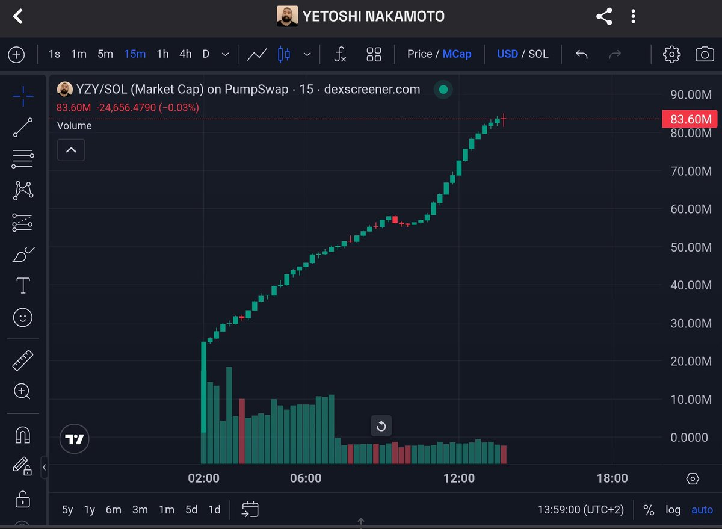Set the range to 1y
Viewport: 722px width, 529px height.
click(90, 510)
